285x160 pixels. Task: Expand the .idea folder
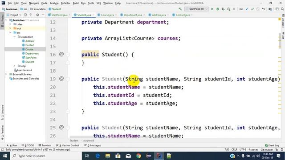[10, 24]
